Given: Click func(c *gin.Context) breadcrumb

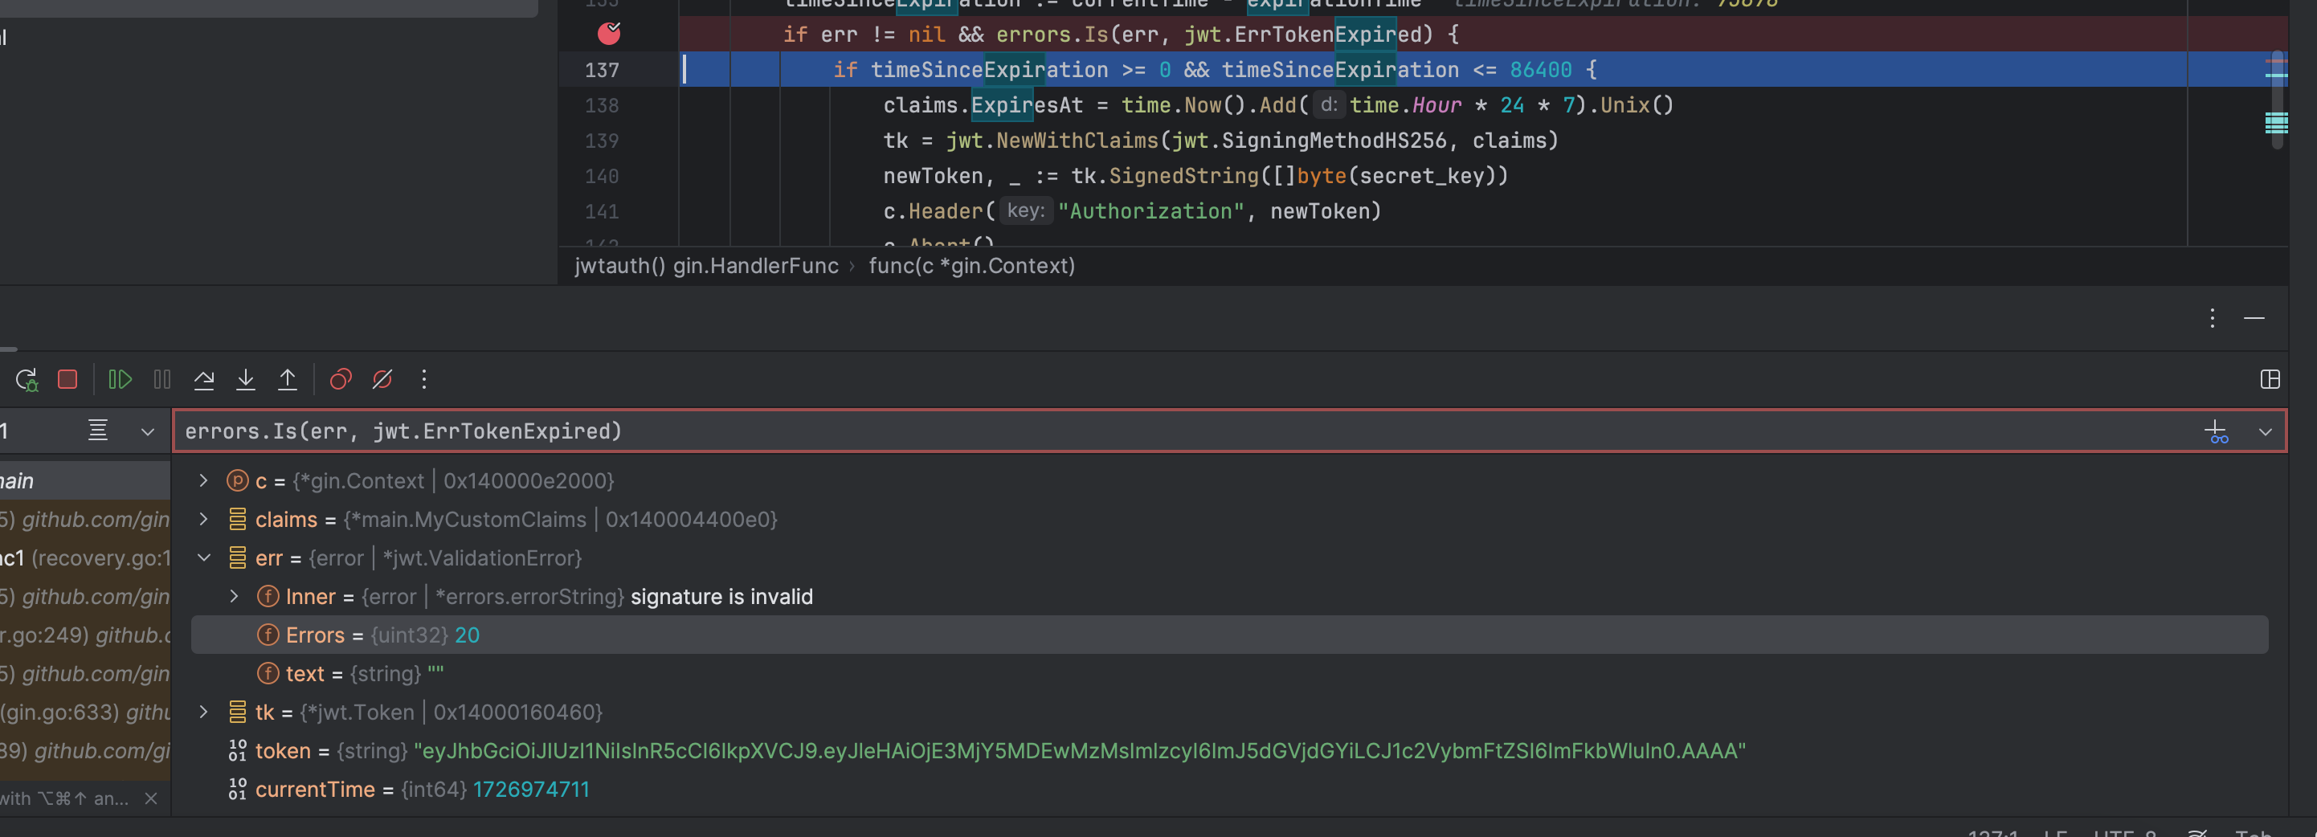Looking at the screenshot, I should coord(971,266).
